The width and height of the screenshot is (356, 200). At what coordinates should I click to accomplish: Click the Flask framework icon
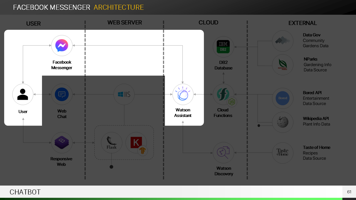[x=112, y=143]
